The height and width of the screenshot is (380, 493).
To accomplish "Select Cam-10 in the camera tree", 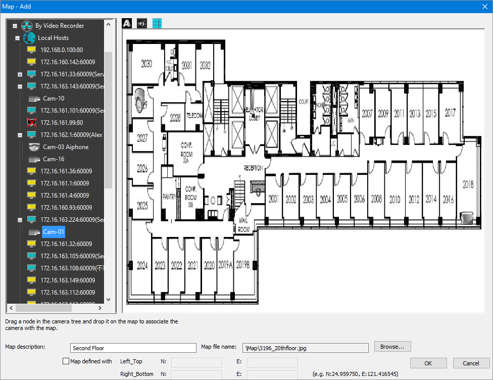I will pos(53,99).
